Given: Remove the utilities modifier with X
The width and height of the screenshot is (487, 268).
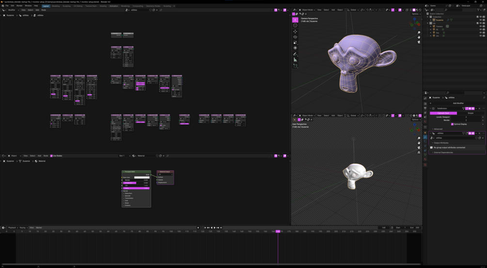Looking at the screenshot, I should pyautogui.click(x=479, y=134).
